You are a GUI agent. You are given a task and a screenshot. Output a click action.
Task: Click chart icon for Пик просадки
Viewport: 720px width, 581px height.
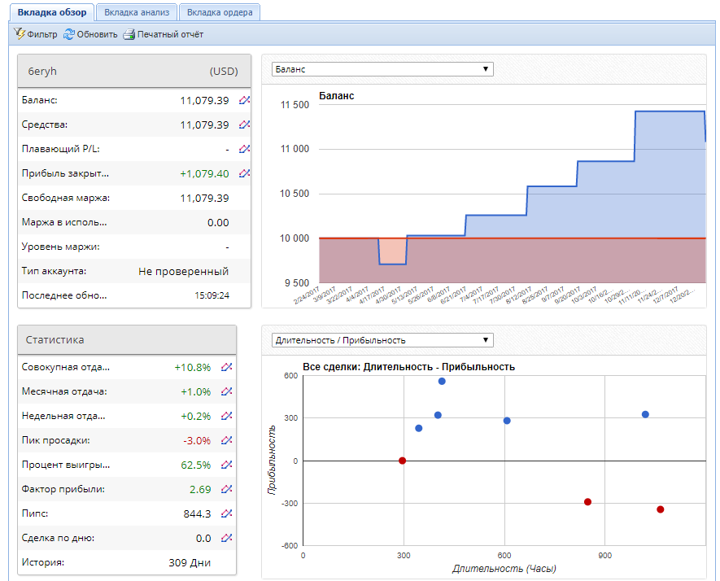[226, 440]
